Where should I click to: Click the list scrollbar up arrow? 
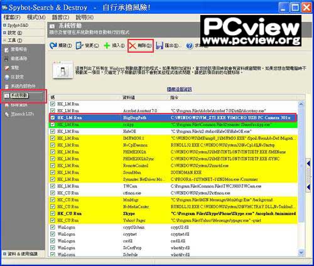301,104
